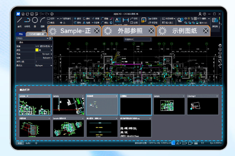The image size is (235, 156).
Task: Select the Line drawing tool
Action: point(20,20)
